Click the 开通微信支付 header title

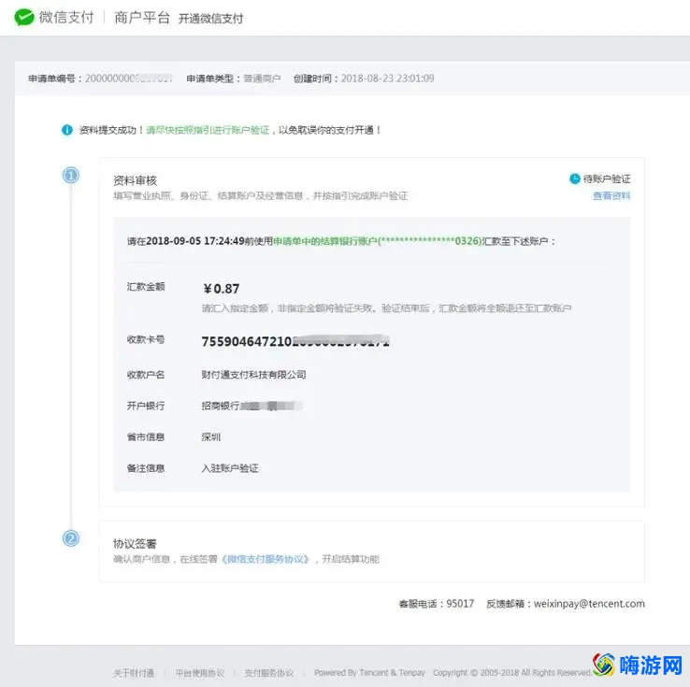point(210,19)
